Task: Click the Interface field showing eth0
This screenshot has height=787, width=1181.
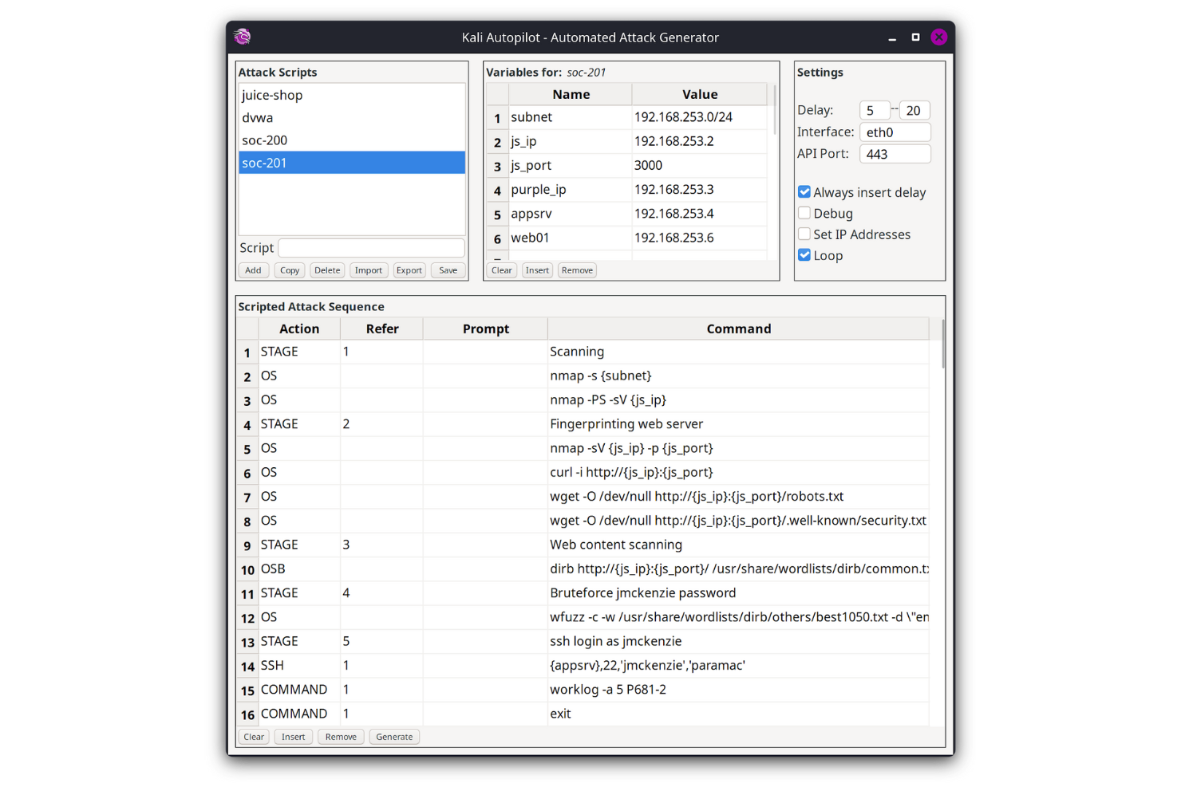Action: (x=895, y=132)
